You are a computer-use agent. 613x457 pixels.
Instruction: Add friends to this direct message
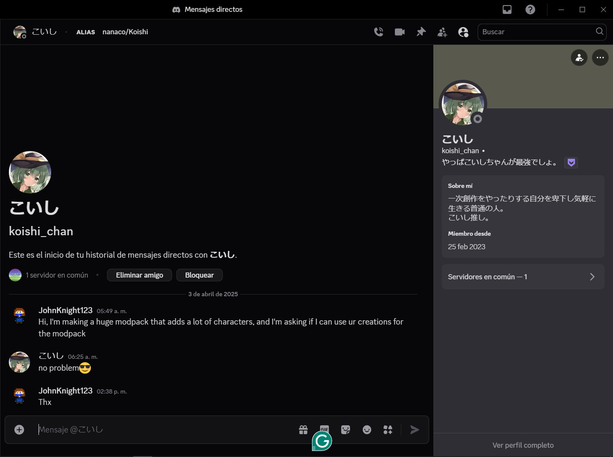(442, 32)
